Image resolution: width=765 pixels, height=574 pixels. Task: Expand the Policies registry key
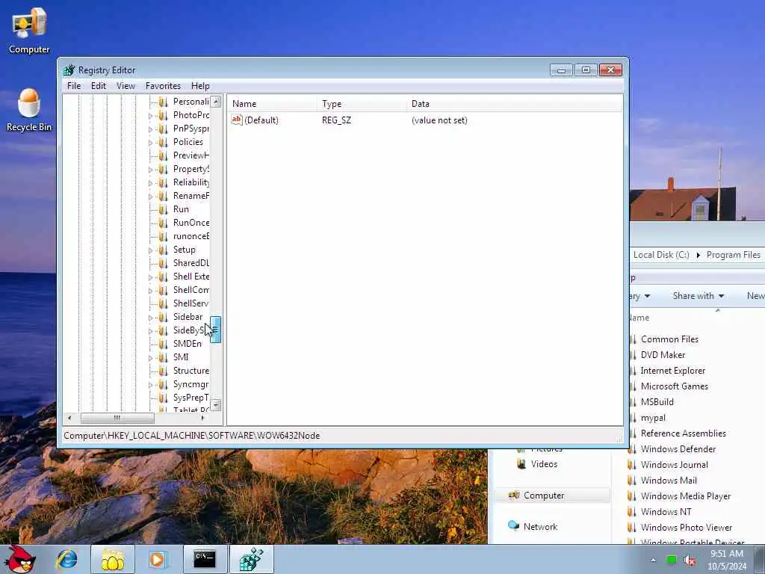pyautogui.click(x=150, y=143)
